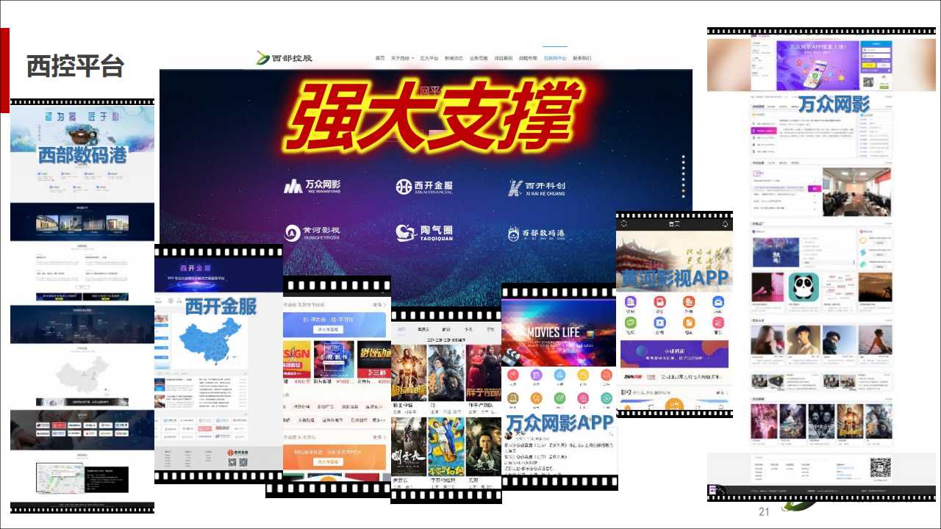Open the 西开金服 platform logo on the banner
This screenshot has height=529, width=941.
(x=424, y=187)
